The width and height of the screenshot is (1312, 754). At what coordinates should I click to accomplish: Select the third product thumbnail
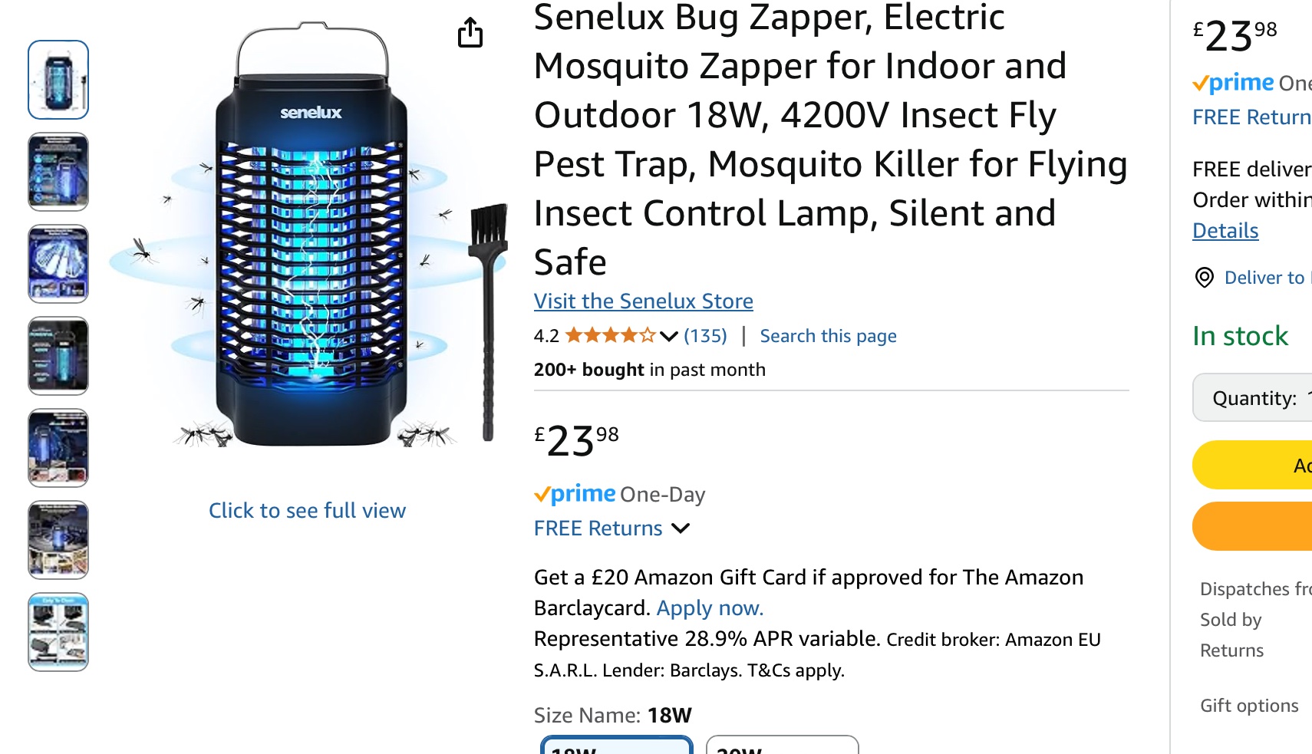(x=58, y=264)
